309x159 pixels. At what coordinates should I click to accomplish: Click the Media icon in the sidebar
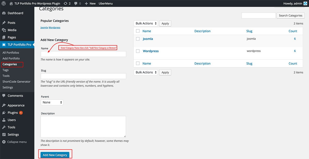[4, 30]
